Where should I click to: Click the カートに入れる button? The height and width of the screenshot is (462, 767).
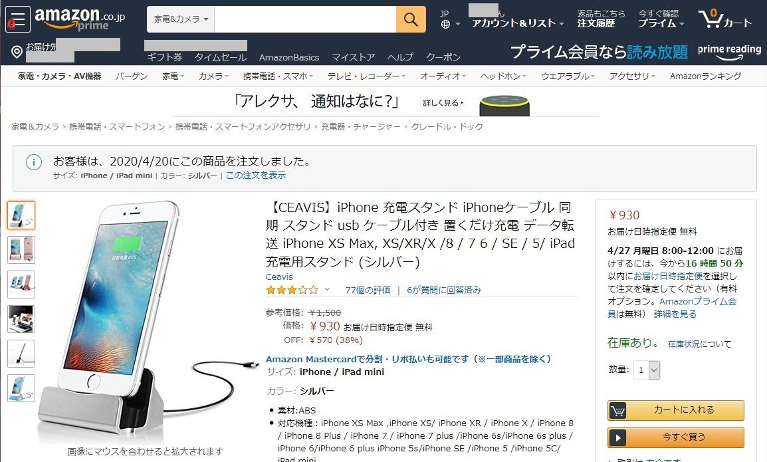click(x=675, y=410)
